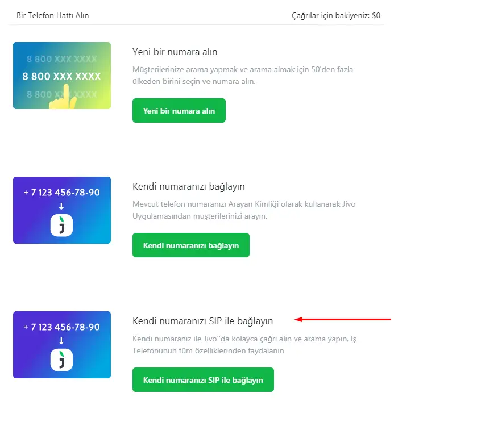477x422 pixels.
Task: Select the bold "8 800 XXX XXXX" number
Action: coord(62,76)
